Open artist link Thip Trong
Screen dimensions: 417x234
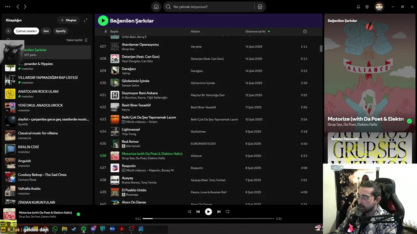[x=129, y=134]
